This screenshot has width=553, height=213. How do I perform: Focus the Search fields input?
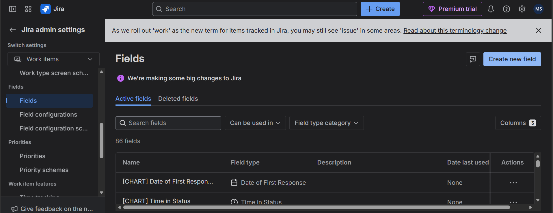coord(168,123)
